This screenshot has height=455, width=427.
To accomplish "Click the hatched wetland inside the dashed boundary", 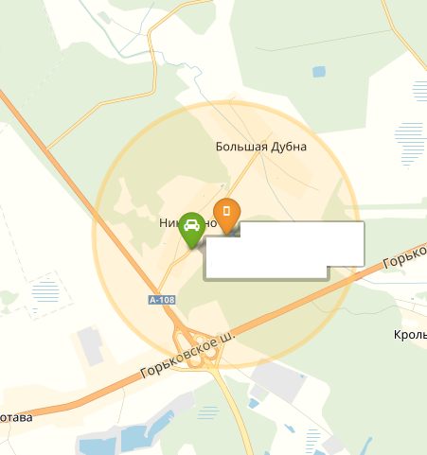I will pos(45,291).
